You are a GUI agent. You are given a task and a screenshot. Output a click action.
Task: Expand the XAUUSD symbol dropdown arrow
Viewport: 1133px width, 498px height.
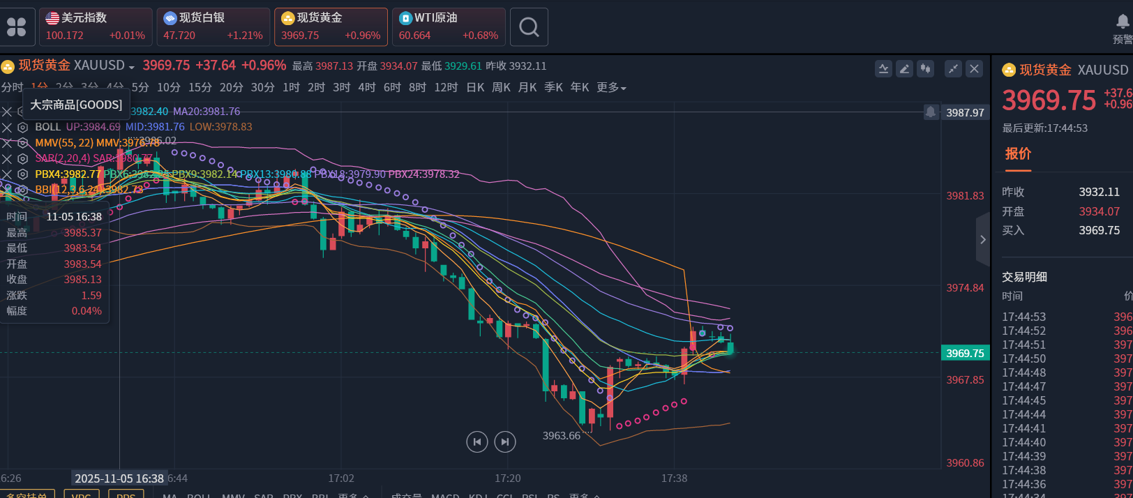click(131, 67)
